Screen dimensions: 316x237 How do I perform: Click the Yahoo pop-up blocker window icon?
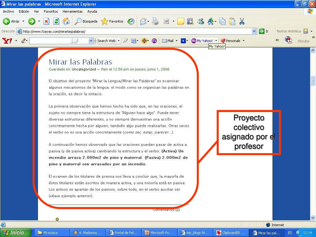(x=134, y=41)
